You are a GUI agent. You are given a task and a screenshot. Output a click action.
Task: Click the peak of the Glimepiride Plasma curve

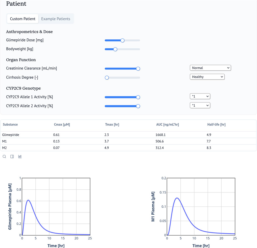tap(28, 200)
